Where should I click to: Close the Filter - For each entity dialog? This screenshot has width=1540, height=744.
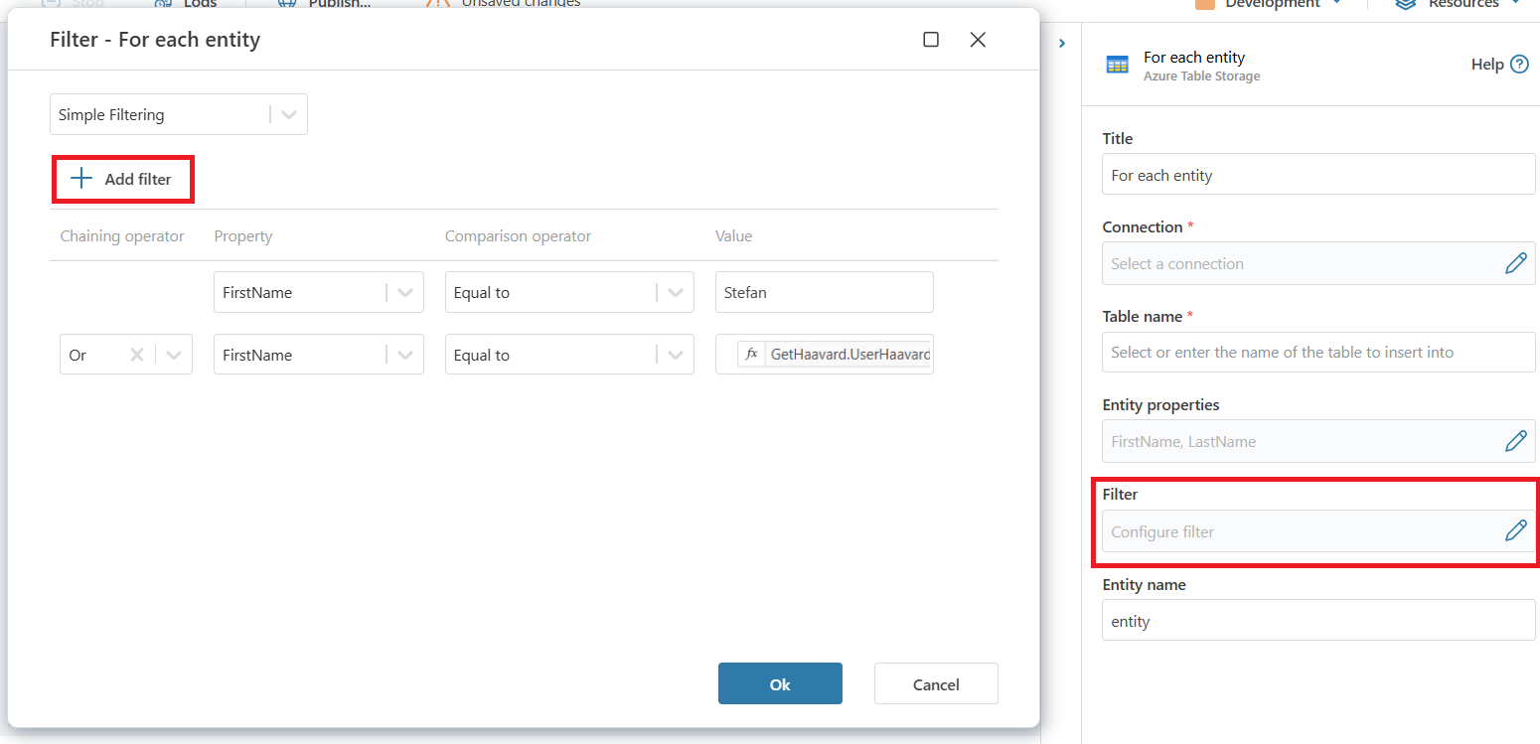coord(978,40)
